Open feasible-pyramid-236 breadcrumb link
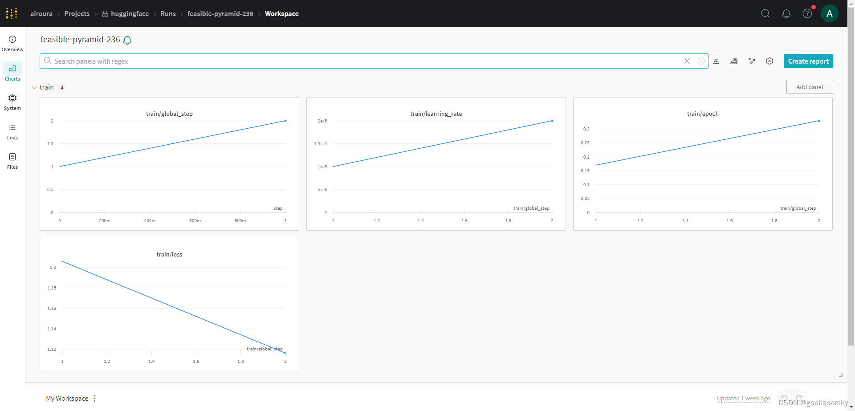 click(220, 14)
